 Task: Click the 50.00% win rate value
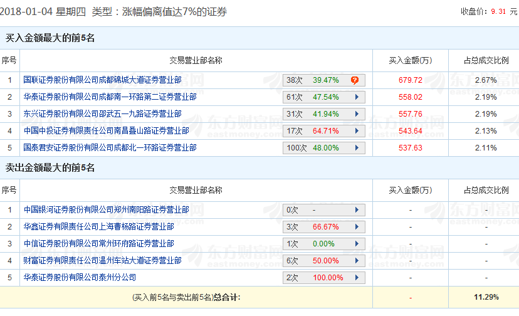pos(326,261)
